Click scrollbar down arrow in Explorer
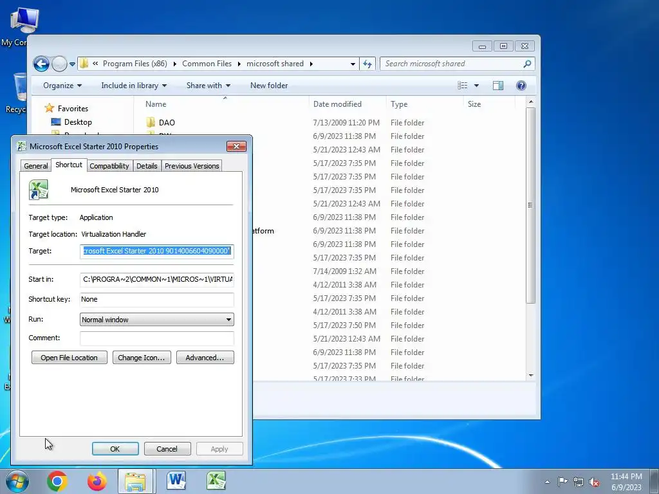The height and width of the screenshot is (494, 659). [x=531, y=375]
